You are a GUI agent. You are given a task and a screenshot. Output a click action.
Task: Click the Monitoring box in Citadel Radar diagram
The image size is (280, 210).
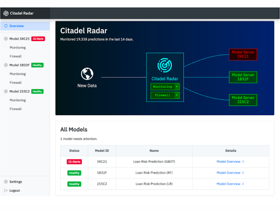coord(165,87)
